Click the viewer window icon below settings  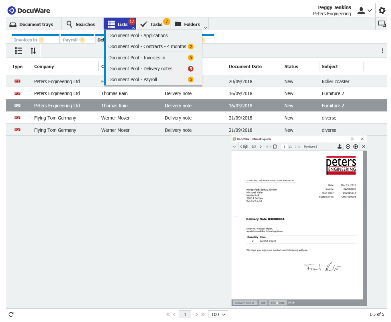(x=382, y=24)
